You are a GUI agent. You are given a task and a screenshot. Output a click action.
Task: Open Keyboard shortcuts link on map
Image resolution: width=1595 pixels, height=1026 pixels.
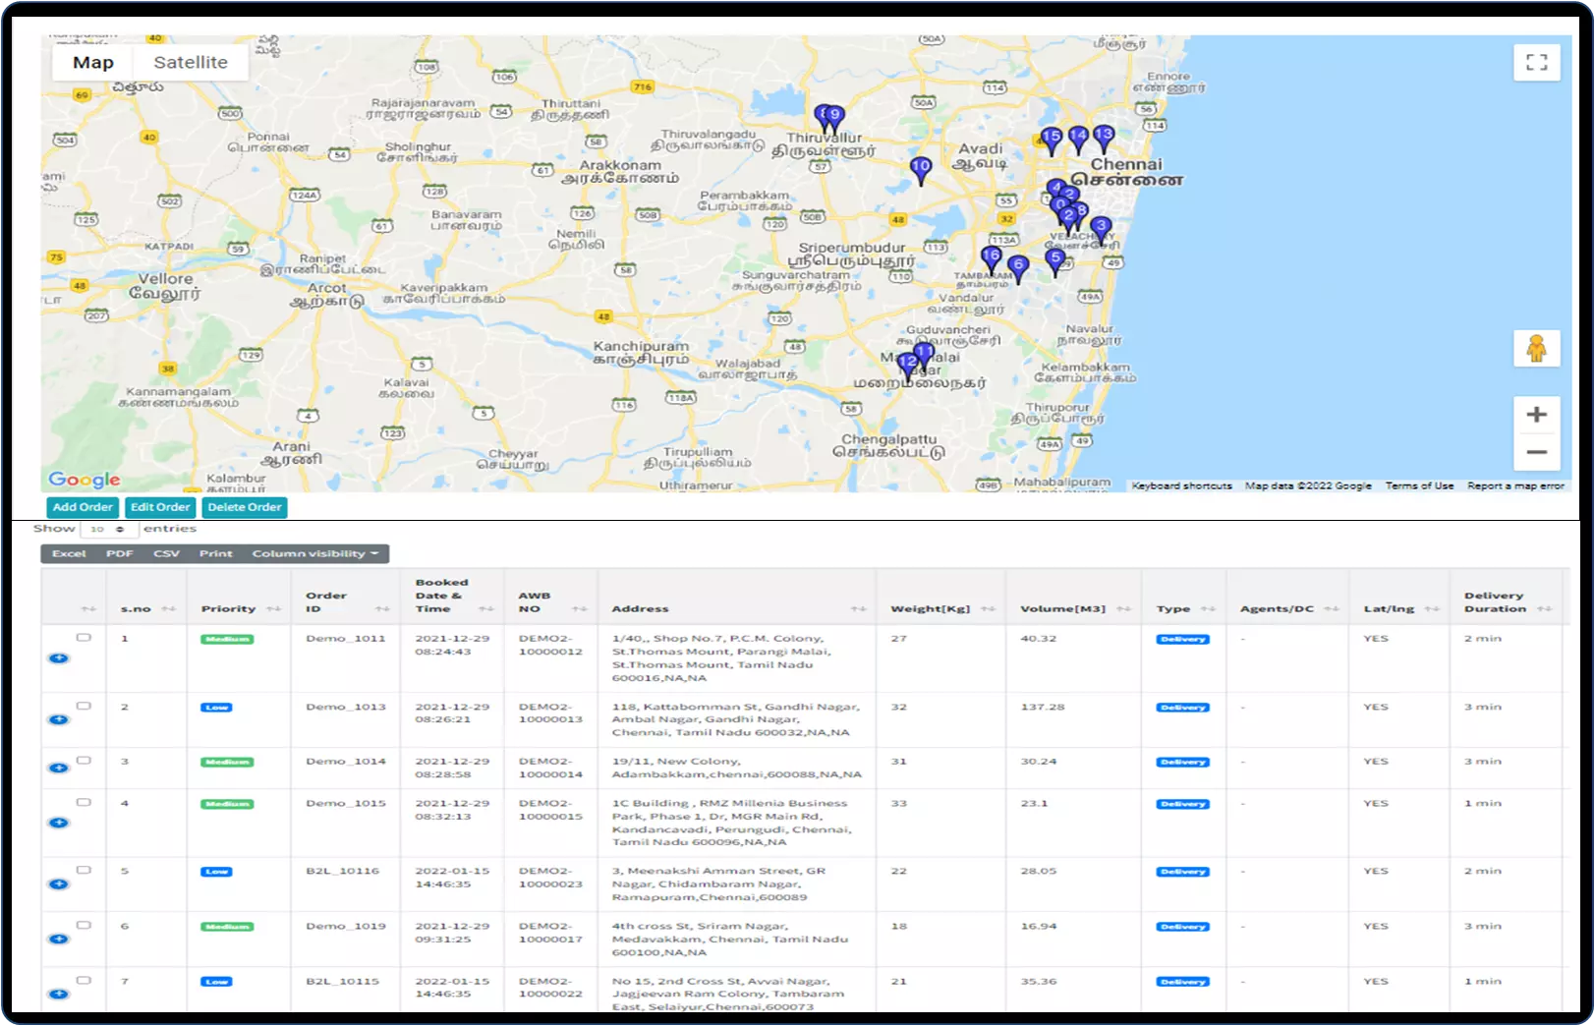pos(1181,486)
